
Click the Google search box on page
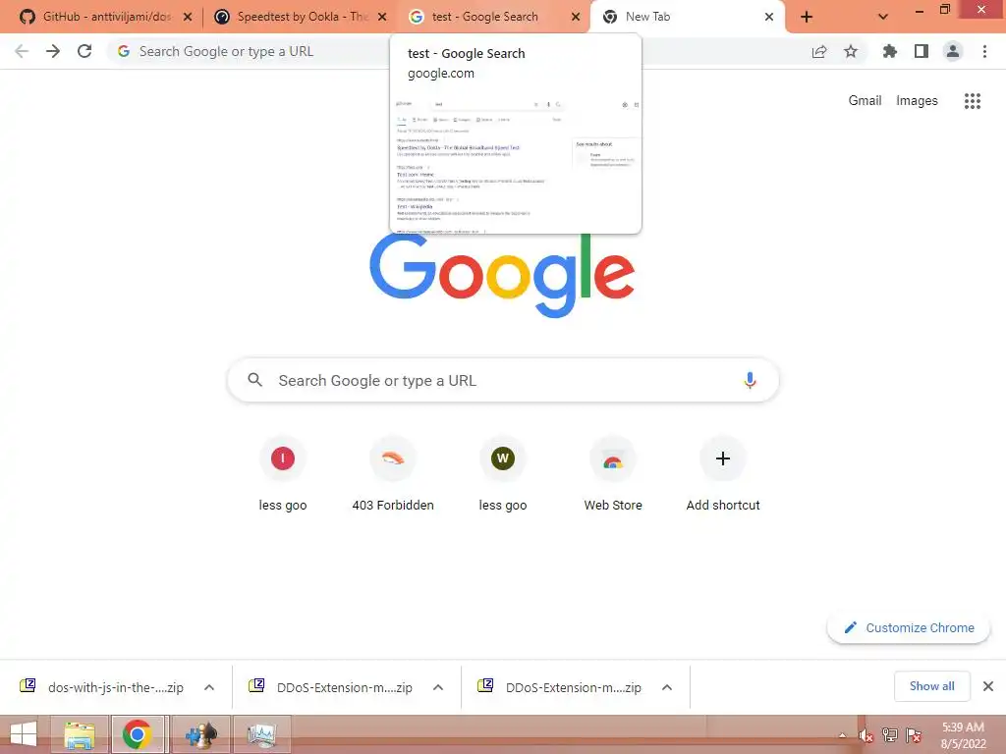pos(503,380)
